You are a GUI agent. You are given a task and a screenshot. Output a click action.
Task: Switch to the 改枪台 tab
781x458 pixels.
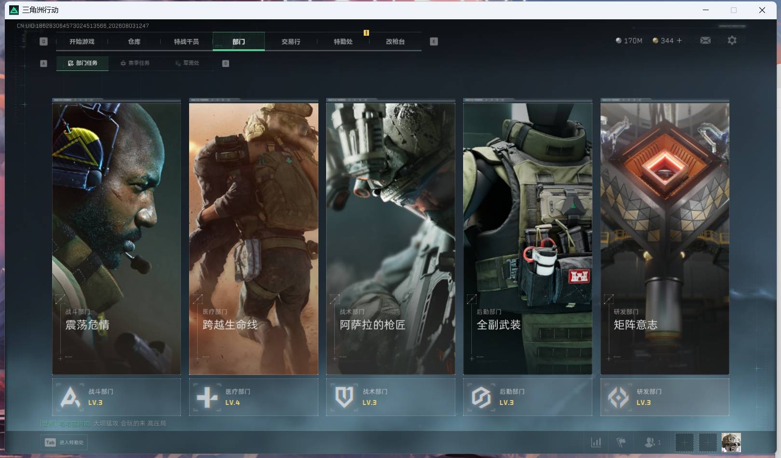coord(395,42)
